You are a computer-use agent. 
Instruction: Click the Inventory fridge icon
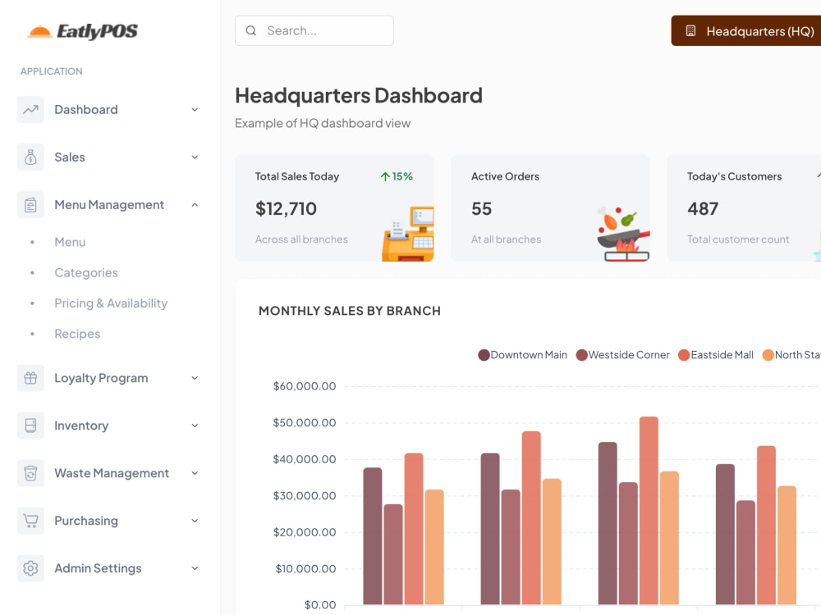pyautogui.click(x=30, y=425)
